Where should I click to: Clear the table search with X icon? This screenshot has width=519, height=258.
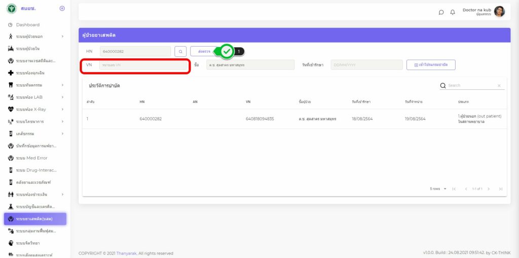pyautogui.click(x=499, y=86)
